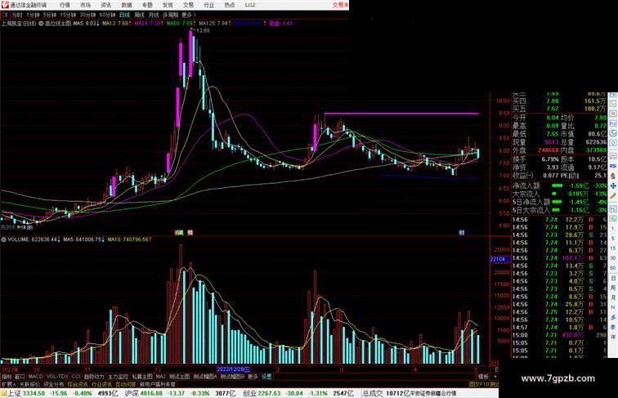Select the 窗口 tab at bottom
This screenshot has height=398, width=618.
[20, 377]
